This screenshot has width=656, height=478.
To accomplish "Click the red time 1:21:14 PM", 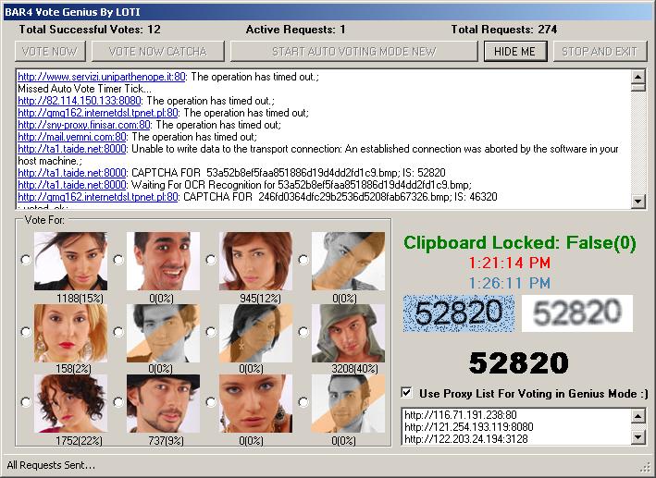I will [509, 264].
